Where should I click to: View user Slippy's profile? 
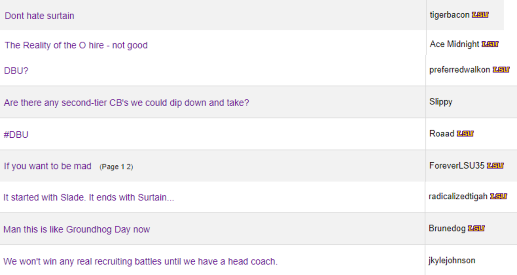pyautogui.click(x=441, y=102)
